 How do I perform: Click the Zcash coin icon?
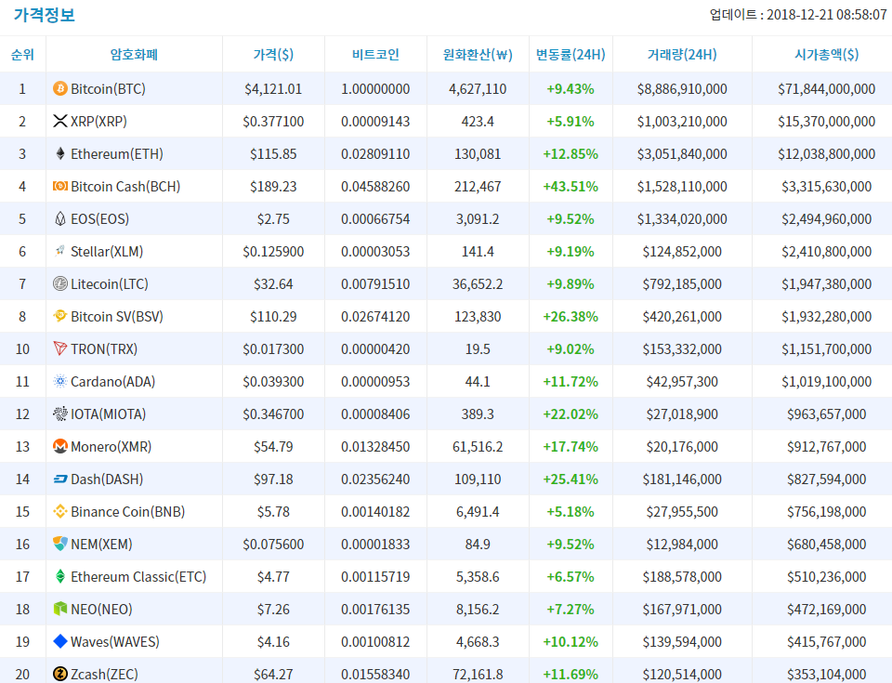(59, 674)
